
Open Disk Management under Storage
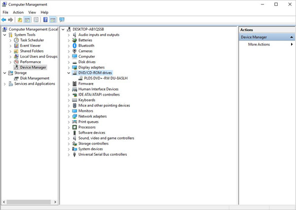tap(35, 78)
